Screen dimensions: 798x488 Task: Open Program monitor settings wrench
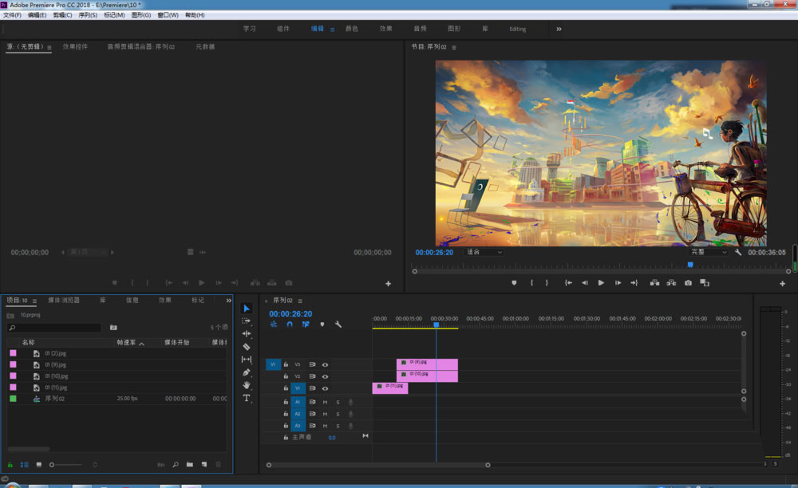738,252
